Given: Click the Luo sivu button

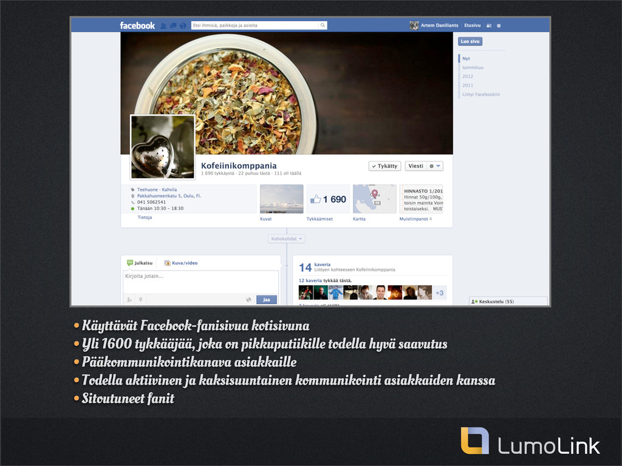Looking at the screenshot, I should pyautogui.click(x=470, y=41).
